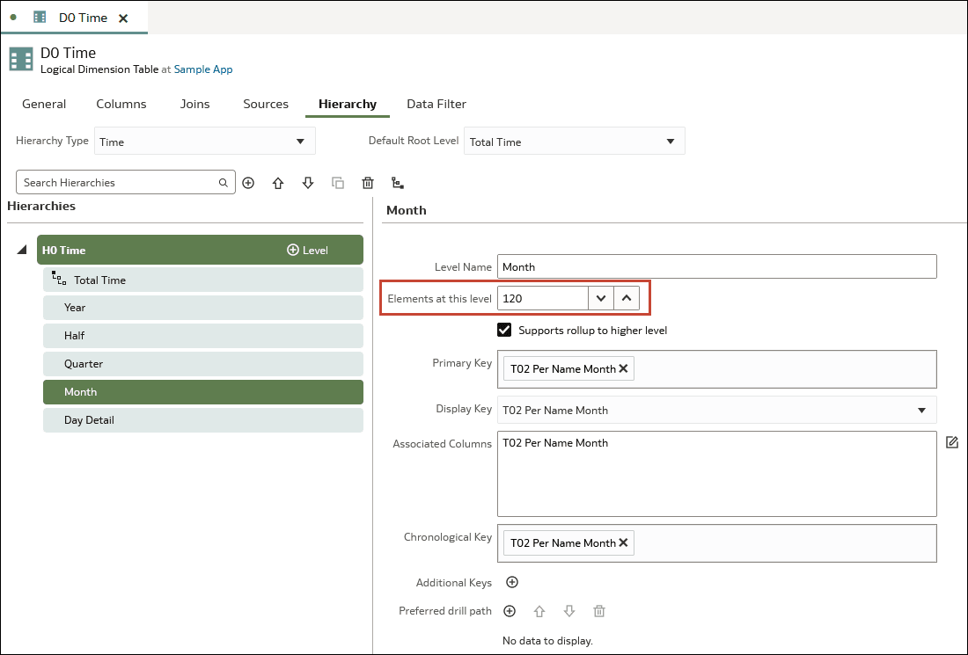Image resolution: width=968 pixels, height=655 pixels.
Task: Click the move down arrow in hierarchy toolbar
Action: [x=308, y=183]
